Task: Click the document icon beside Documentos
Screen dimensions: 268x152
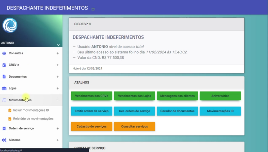Action: (x=4, y=77)
